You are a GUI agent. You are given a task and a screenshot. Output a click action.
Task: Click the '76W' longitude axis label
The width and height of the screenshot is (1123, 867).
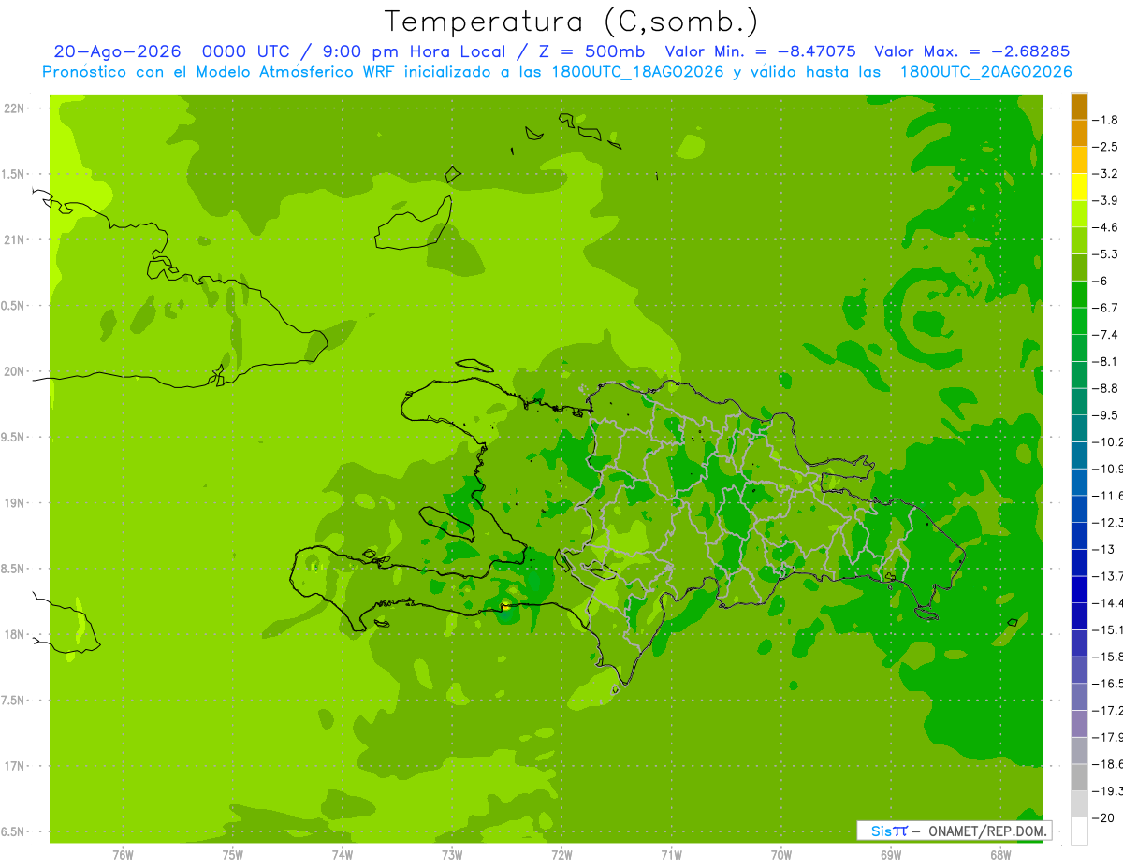click(123, 855)
